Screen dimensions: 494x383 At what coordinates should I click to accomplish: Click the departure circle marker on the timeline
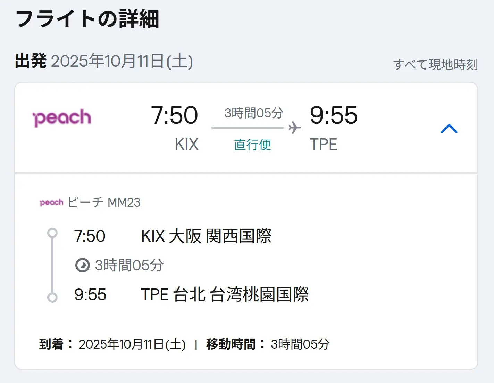pyautogui.click(x=52, y=233)
